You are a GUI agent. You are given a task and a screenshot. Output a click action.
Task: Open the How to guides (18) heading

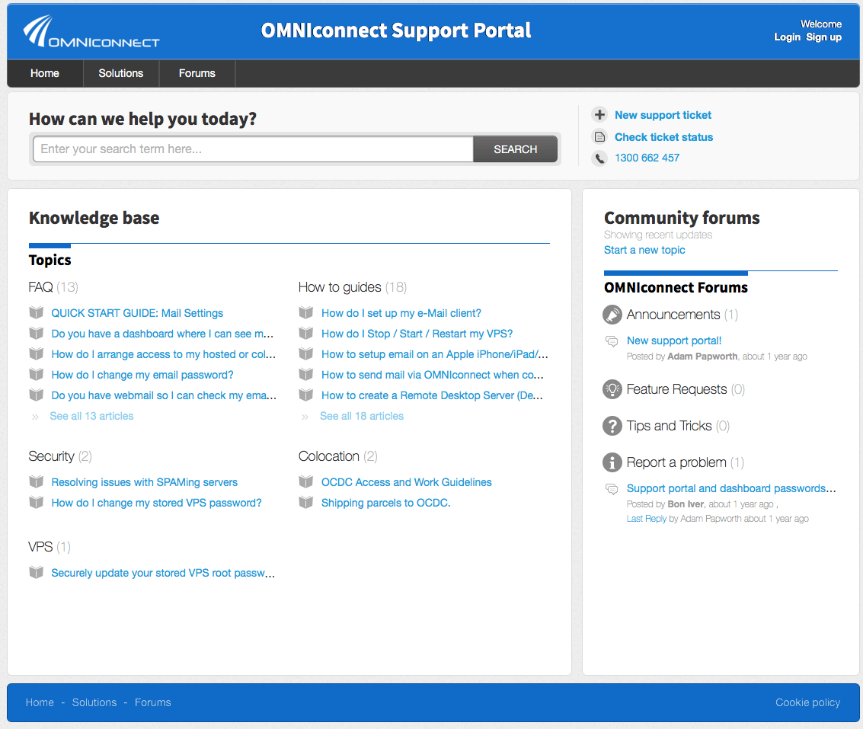352,287
